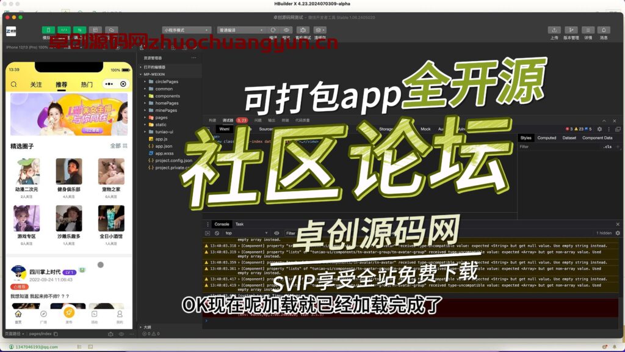Open the console top context dropdown
The height and width of the screenshot is (352, 625).
click(247, 233)
